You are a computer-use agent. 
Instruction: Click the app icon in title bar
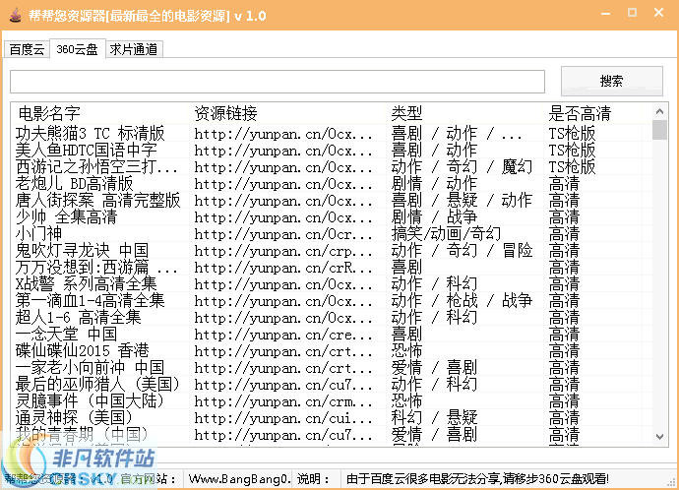click(15, 15)
